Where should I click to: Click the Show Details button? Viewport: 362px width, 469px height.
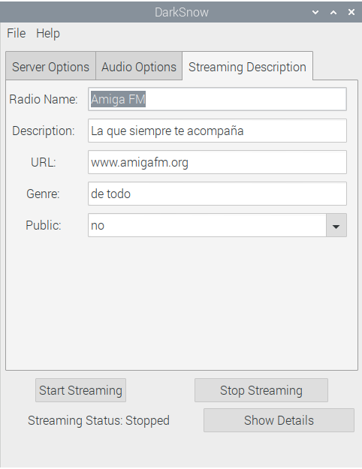[x=279, y=420]
